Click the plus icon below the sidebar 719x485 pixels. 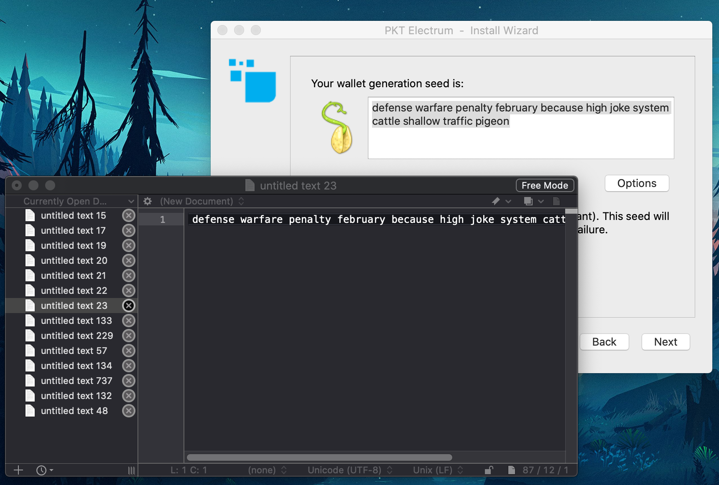tap(18, 470)
